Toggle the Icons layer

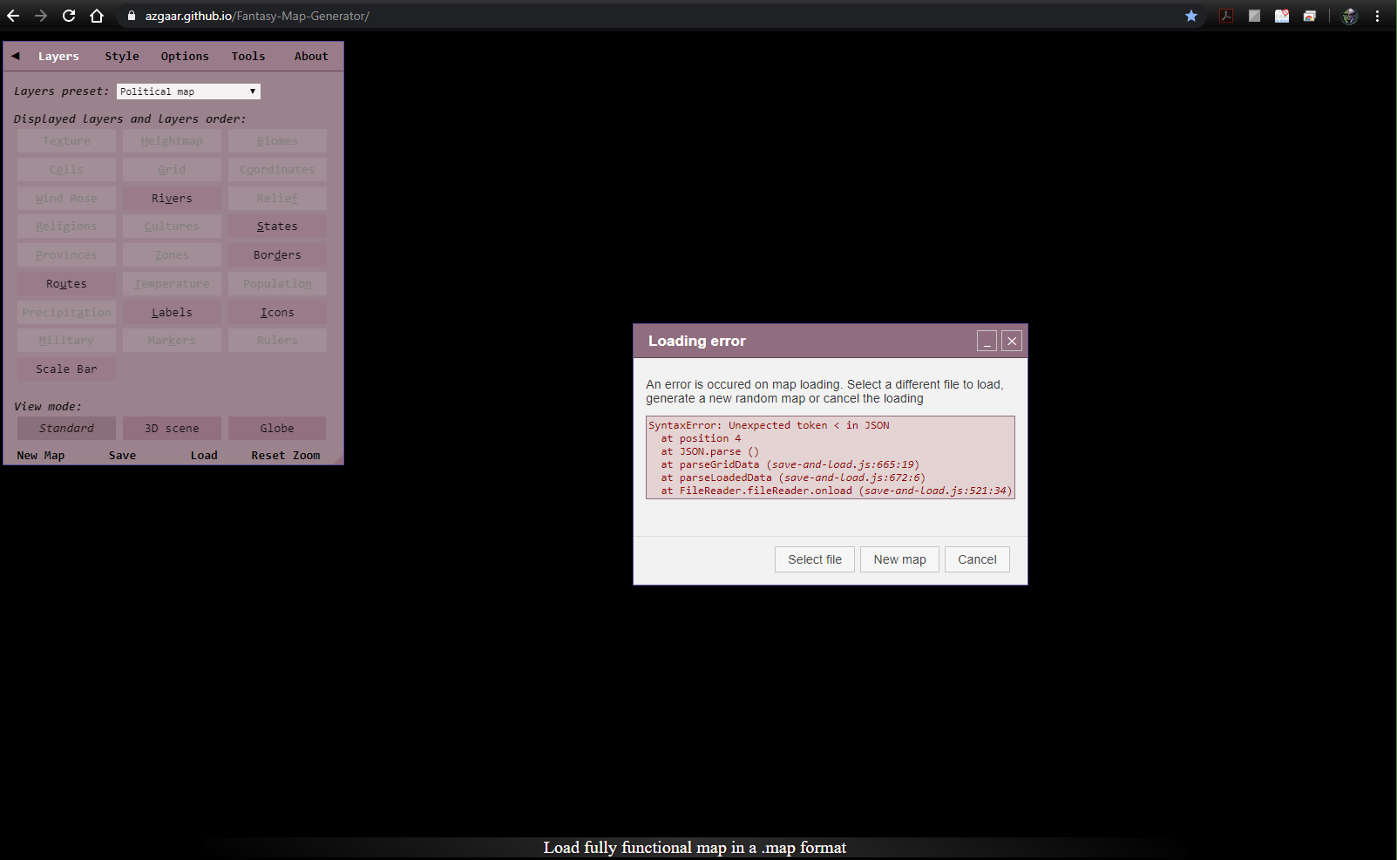click(277, 313)
